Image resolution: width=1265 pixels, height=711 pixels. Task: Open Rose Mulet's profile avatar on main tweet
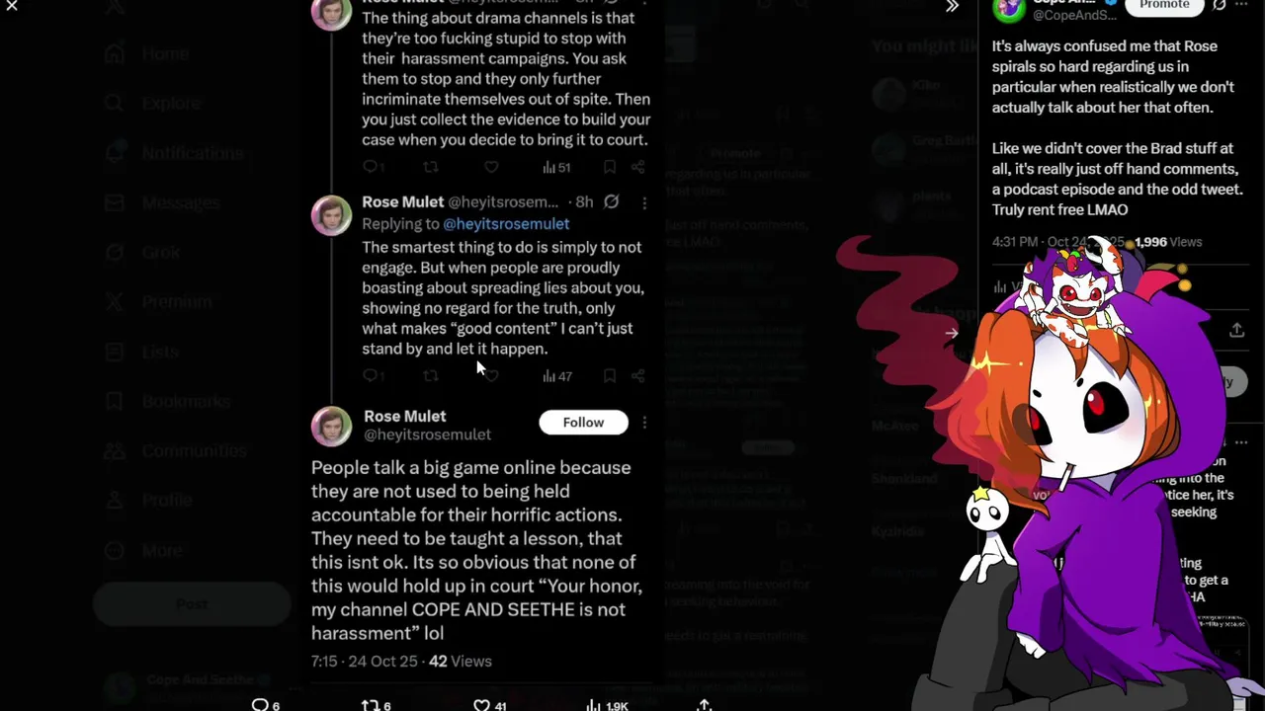(x=331, y=426)
